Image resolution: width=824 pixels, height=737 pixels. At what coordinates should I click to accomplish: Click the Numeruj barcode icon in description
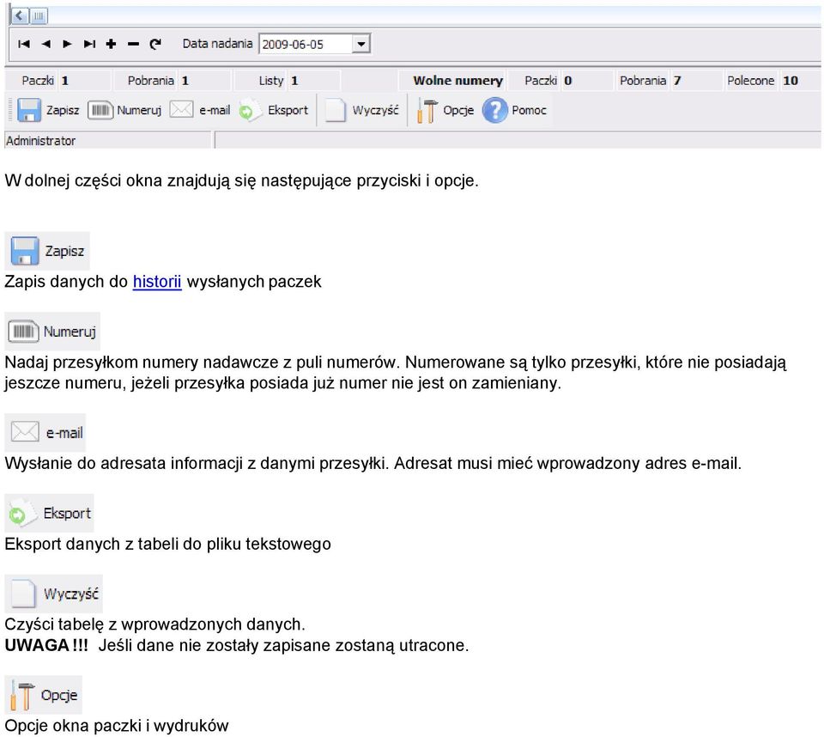[x=23, y=332]
